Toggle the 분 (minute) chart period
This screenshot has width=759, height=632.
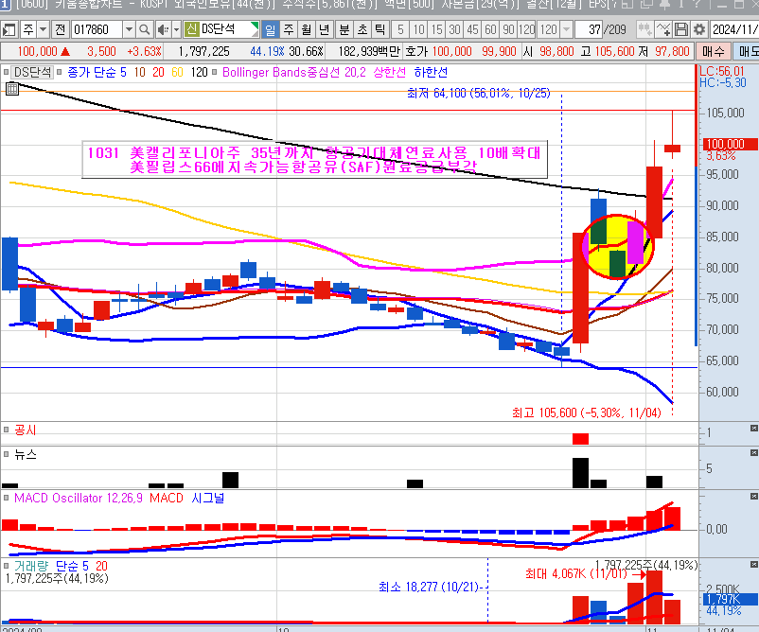(x=344, y=30)
